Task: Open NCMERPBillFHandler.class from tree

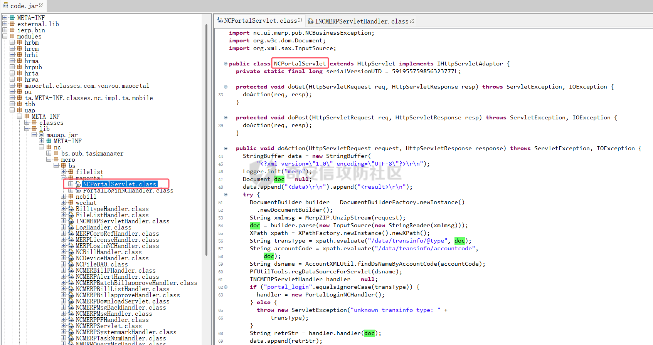Action: pyautogui.click(x=116, y=270)
